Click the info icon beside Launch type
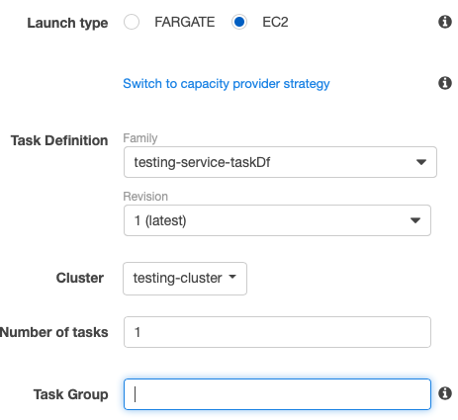Image resolution: width=458 pixels, height=420 pixels. tap(445, 22)
